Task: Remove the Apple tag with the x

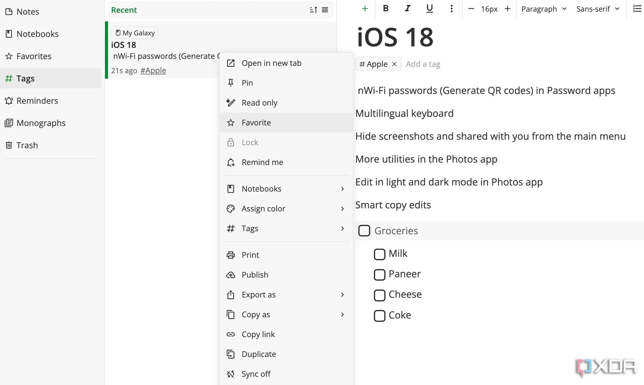Action: click(394, 64)
